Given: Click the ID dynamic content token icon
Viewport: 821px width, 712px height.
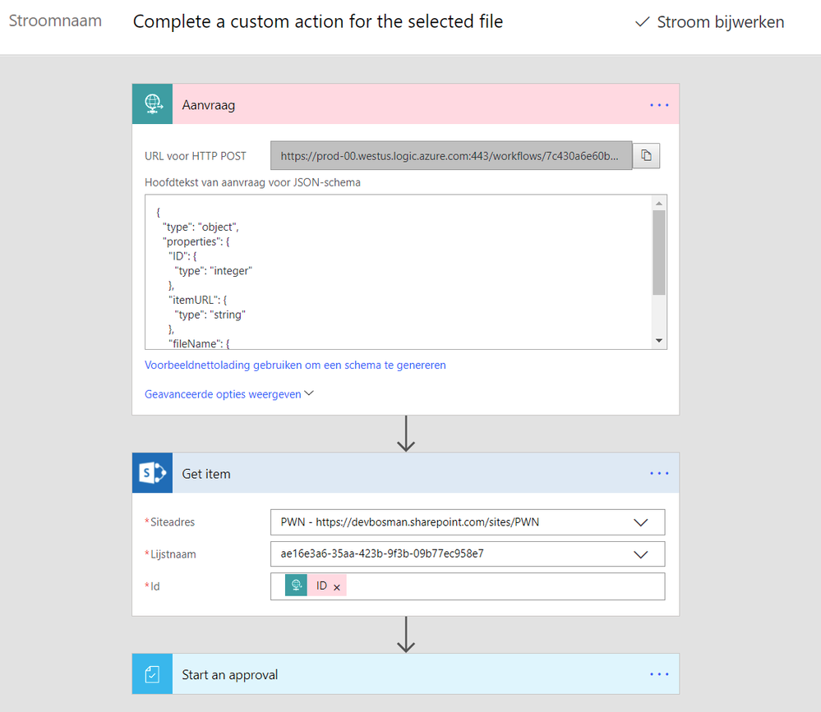Looking at the screenshot, I should [x=297, y=586].
